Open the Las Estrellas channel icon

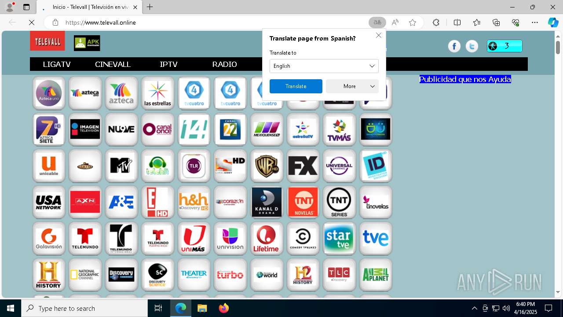coord(157,93)
